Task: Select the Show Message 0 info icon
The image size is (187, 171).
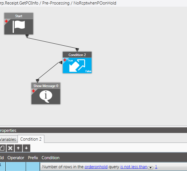Action: click(46, 96)
